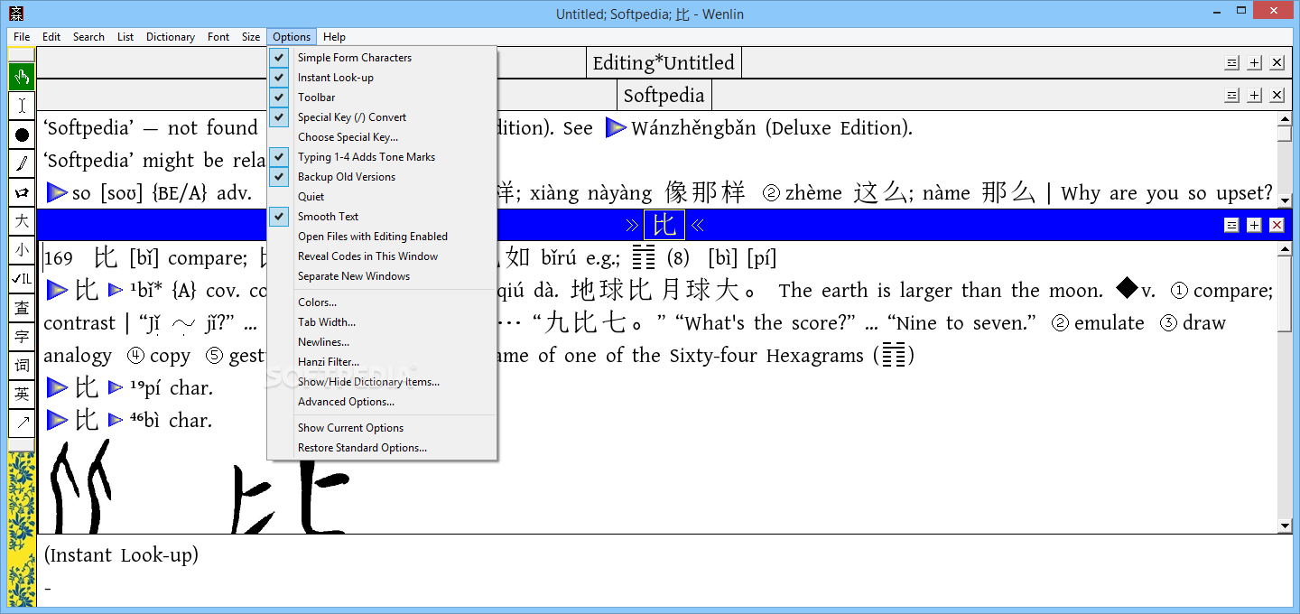Select the brush writing tool

tap(22, 163)
